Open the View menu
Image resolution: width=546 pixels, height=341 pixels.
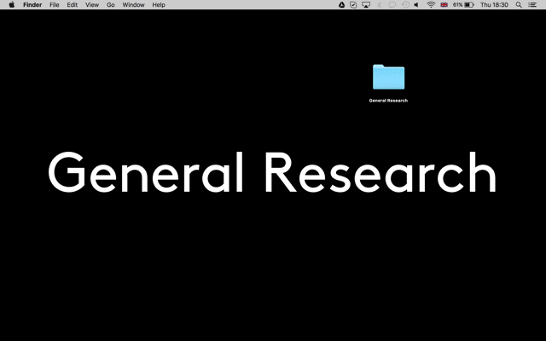92,5
